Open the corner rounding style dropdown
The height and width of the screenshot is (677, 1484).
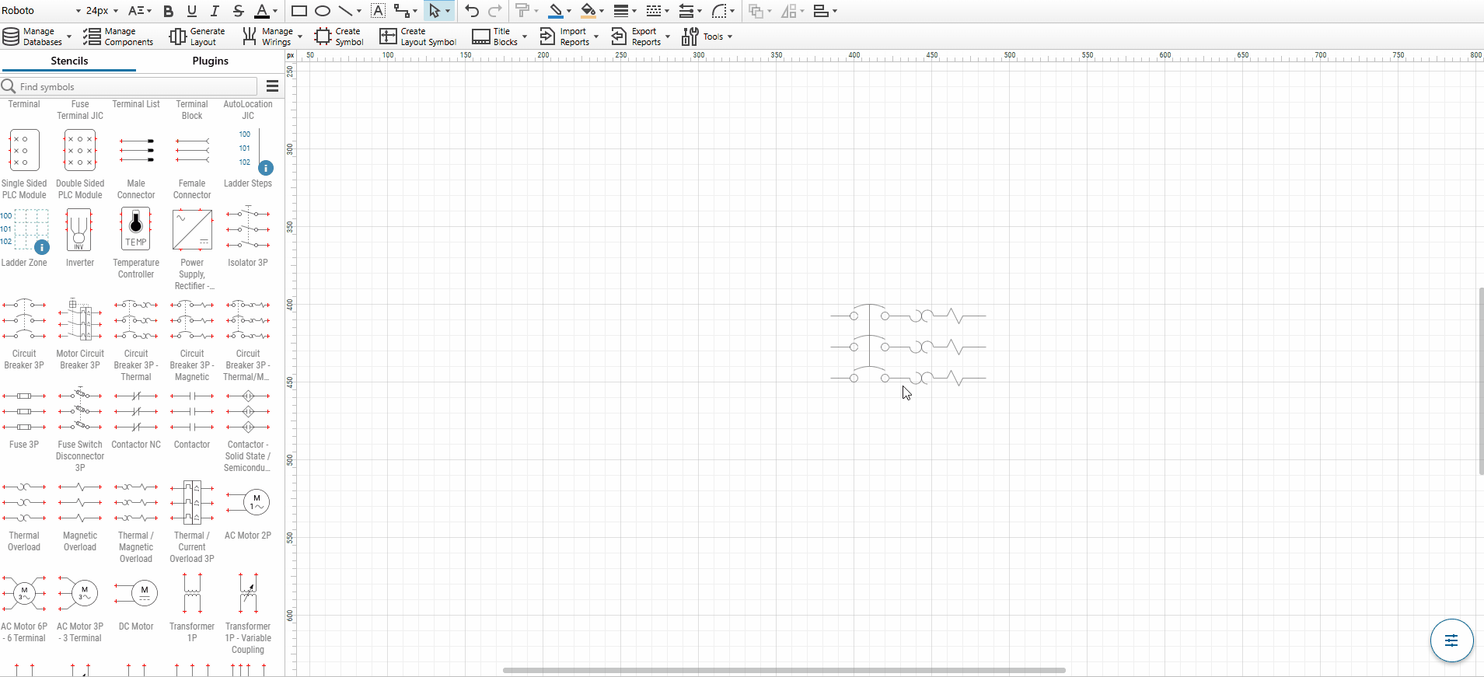pyautogui.click(x=723, y=11)
